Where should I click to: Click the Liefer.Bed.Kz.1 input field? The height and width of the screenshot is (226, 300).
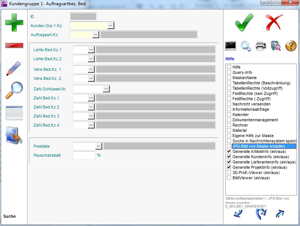point(80,49)
